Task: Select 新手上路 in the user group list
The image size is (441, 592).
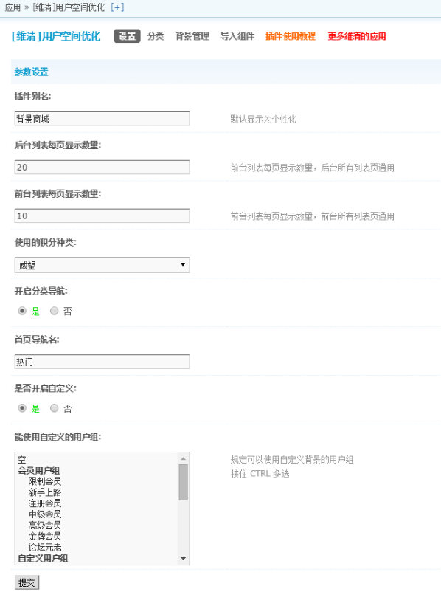Action: 44,492
